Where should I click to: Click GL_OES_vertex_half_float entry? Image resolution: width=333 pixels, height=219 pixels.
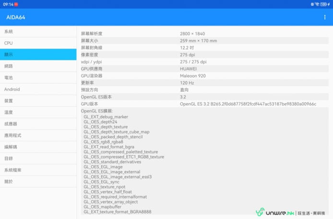click(107, 192)
